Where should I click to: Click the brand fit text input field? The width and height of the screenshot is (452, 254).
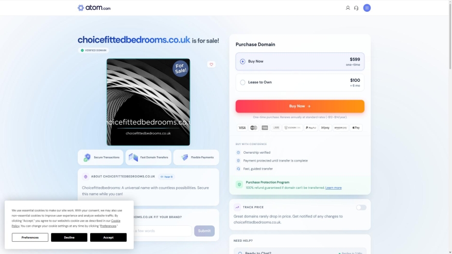coord(163,231)
